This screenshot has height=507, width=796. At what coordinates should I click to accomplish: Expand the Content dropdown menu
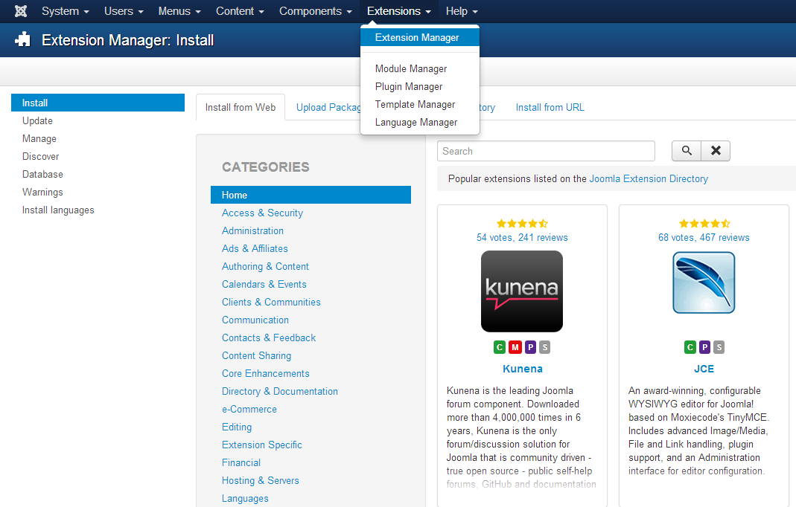240,11
